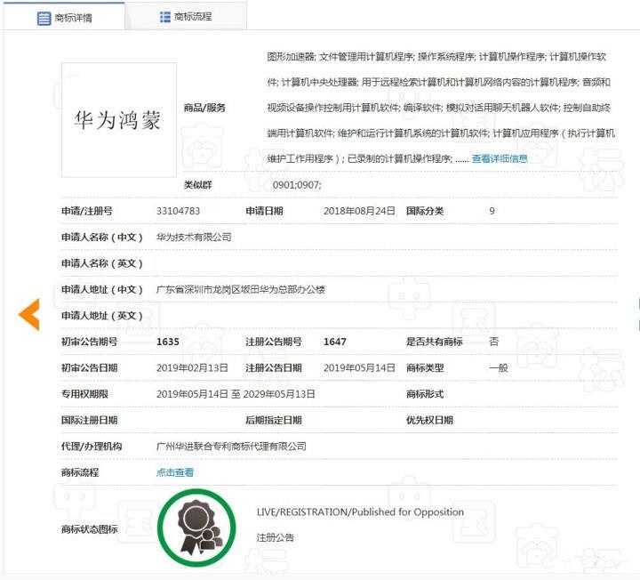
Task: Click preliminary announcement issue 1635
Action: coord(168,342)
